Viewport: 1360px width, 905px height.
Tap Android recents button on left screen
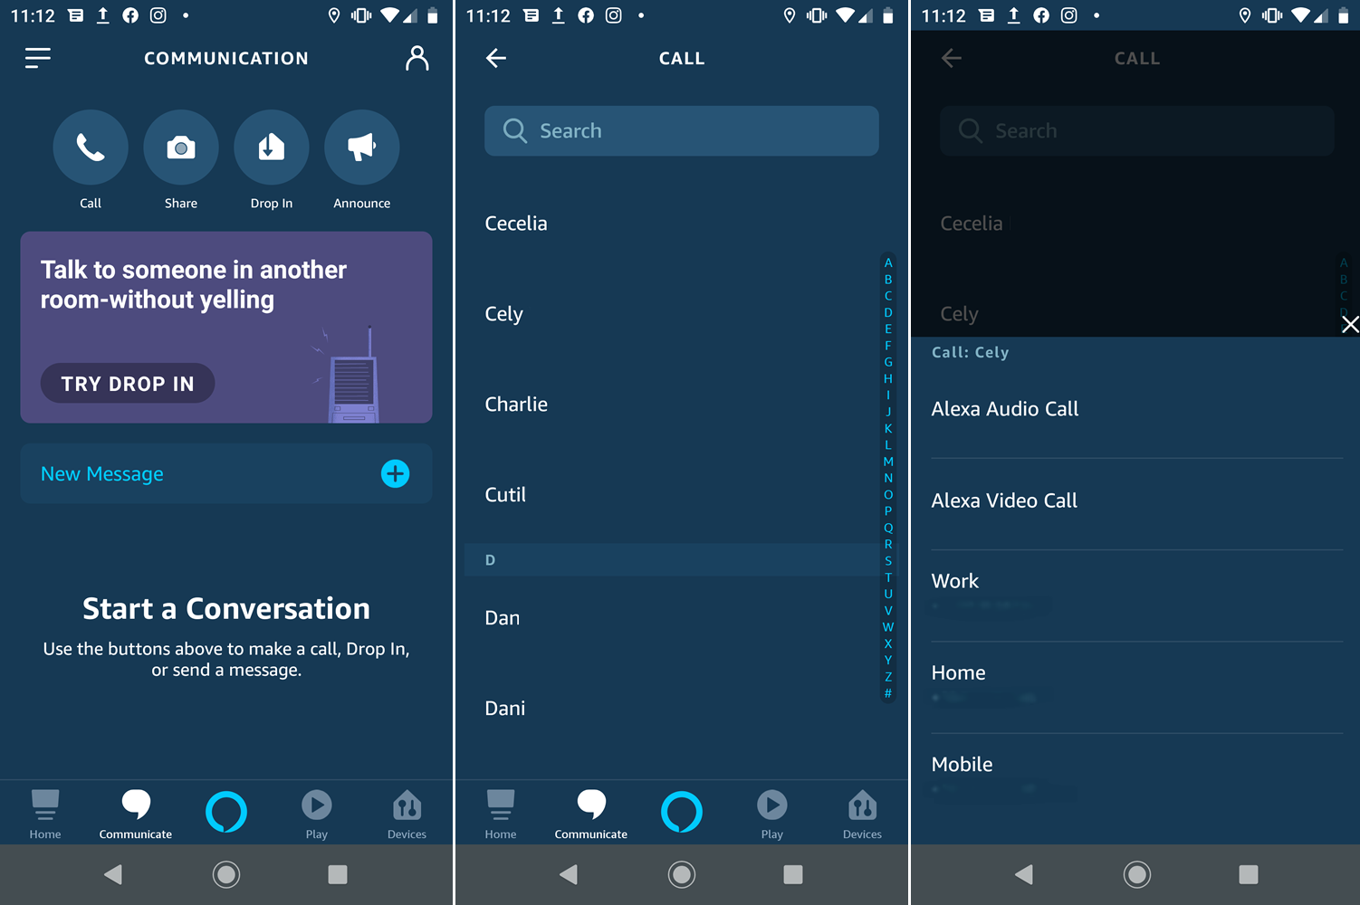point(338,874)
